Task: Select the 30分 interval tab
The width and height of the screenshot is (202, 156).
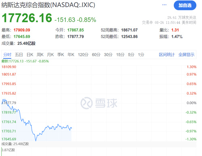Action: (108, 55)
